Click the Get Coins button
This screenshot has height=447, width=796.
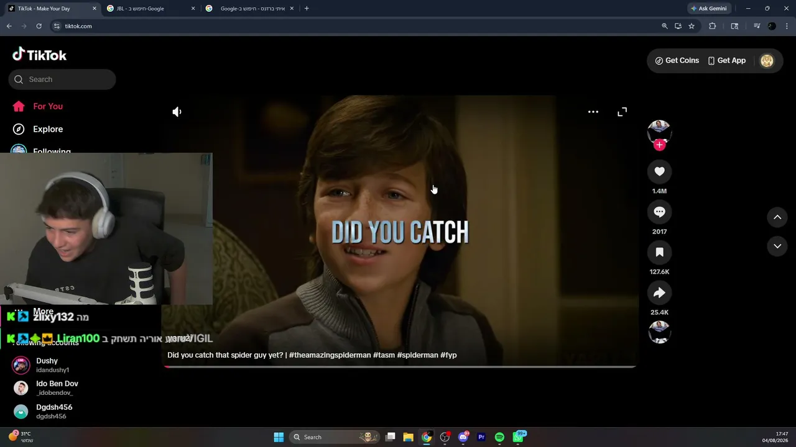[x=677, y=60]
